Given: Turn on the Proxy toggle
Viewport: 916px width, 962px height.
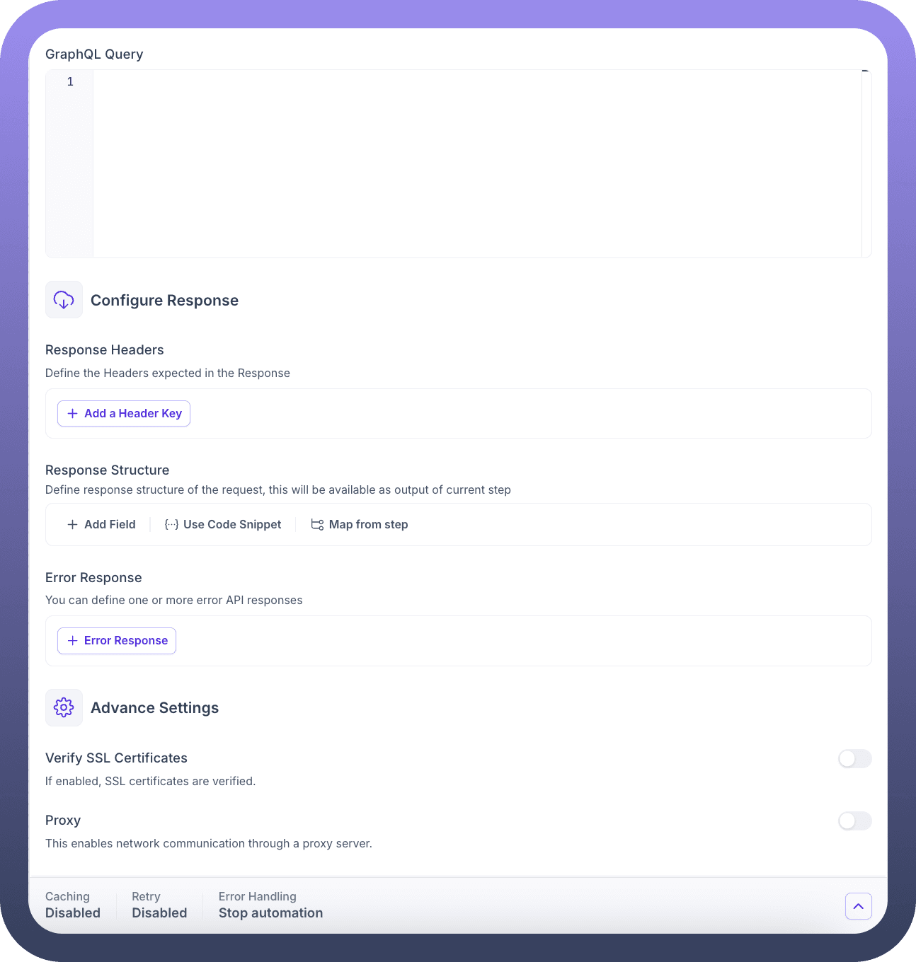Looking at the screenshot, I should pyautogui.click(x=854, y=821).
